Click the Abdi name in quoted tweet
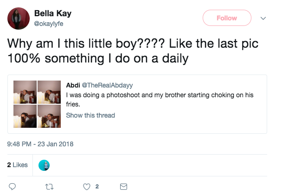 pos(73,86)
